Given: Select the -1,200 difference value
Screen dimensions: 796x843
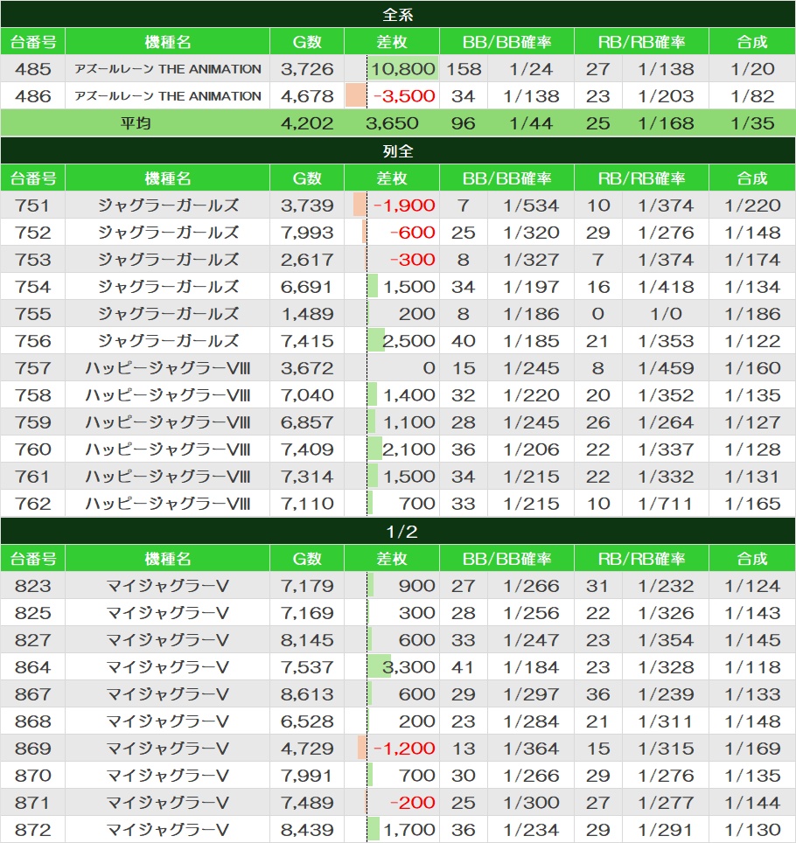Looking at the screenshot, I should 404,749.
